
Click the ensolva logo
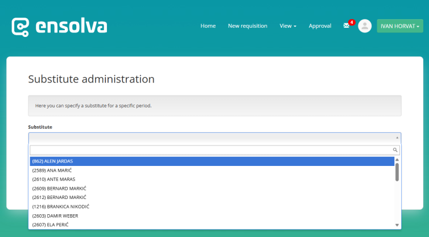coord(59,26)
